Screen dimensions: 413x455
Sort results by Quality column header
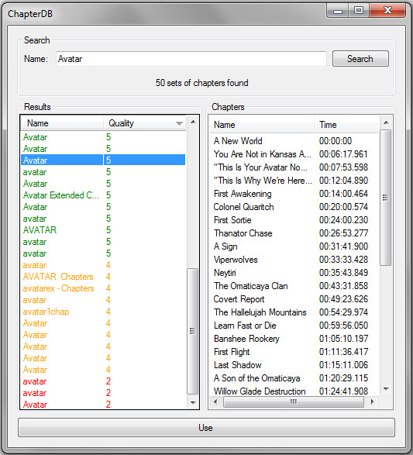tap(144, 123)
